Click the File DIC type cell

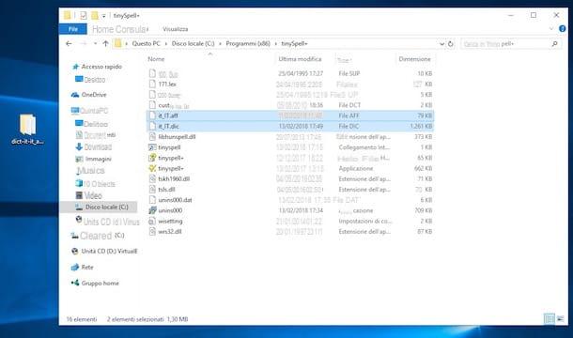point(348,126)
